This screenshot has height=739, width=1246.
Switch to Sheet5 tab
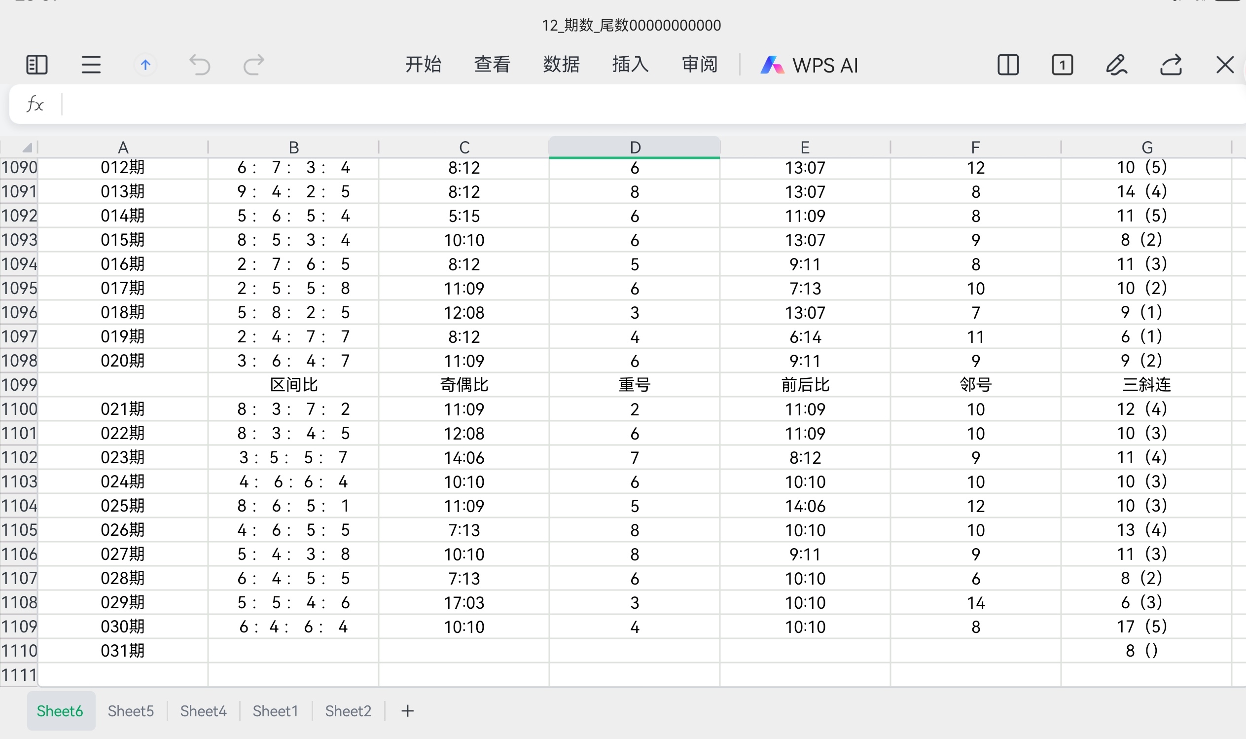130,710
